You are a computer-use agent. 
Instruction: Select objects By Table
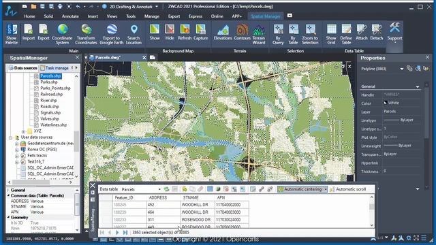pyautogui.click(x=293, y=34)
